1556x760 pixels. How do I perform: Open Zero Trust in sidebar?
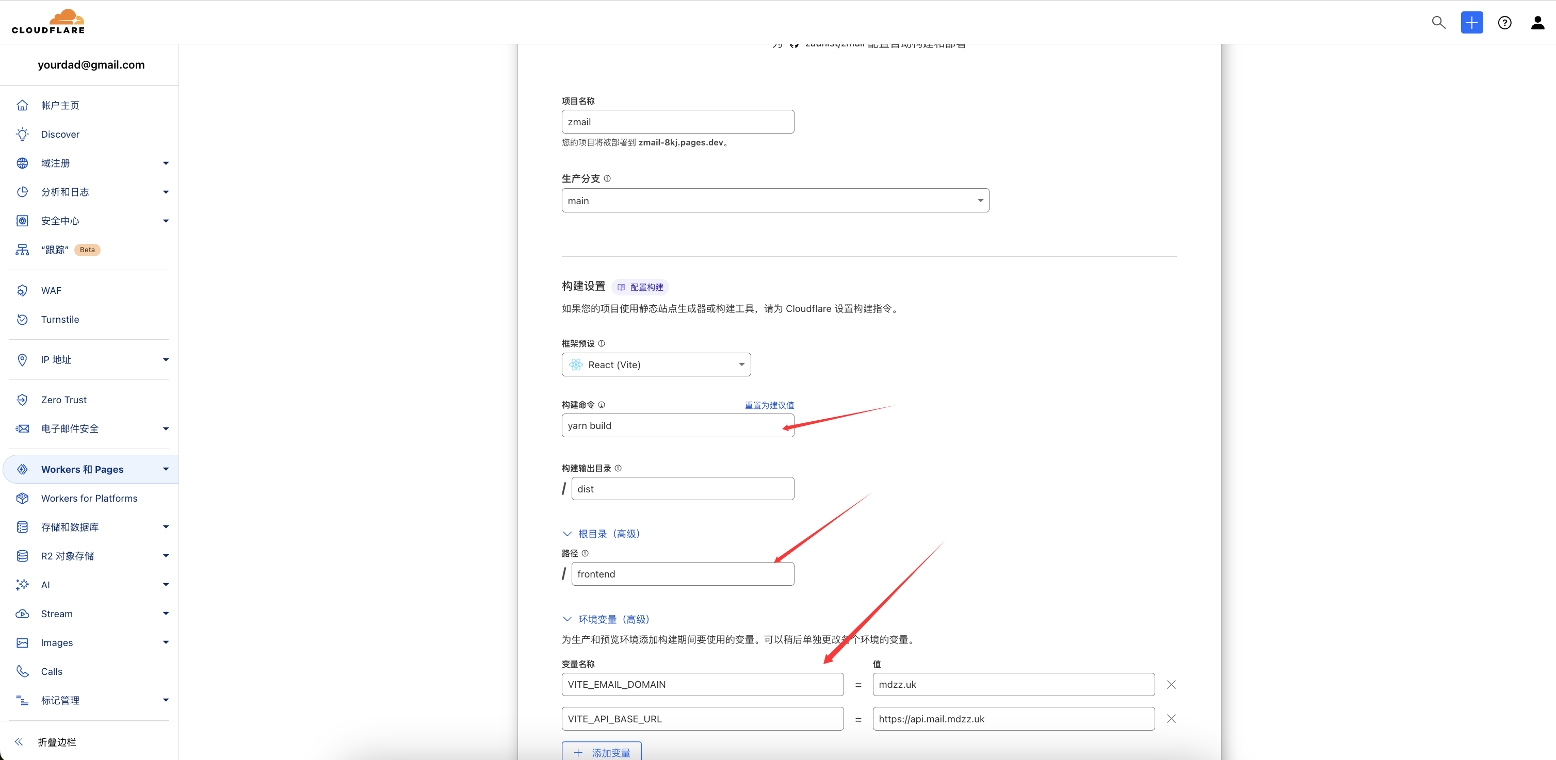coord(63,400)
